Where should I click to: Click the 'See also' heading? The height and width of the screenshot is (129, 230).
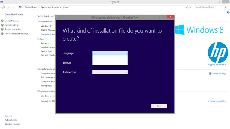(x=8, y=116)
